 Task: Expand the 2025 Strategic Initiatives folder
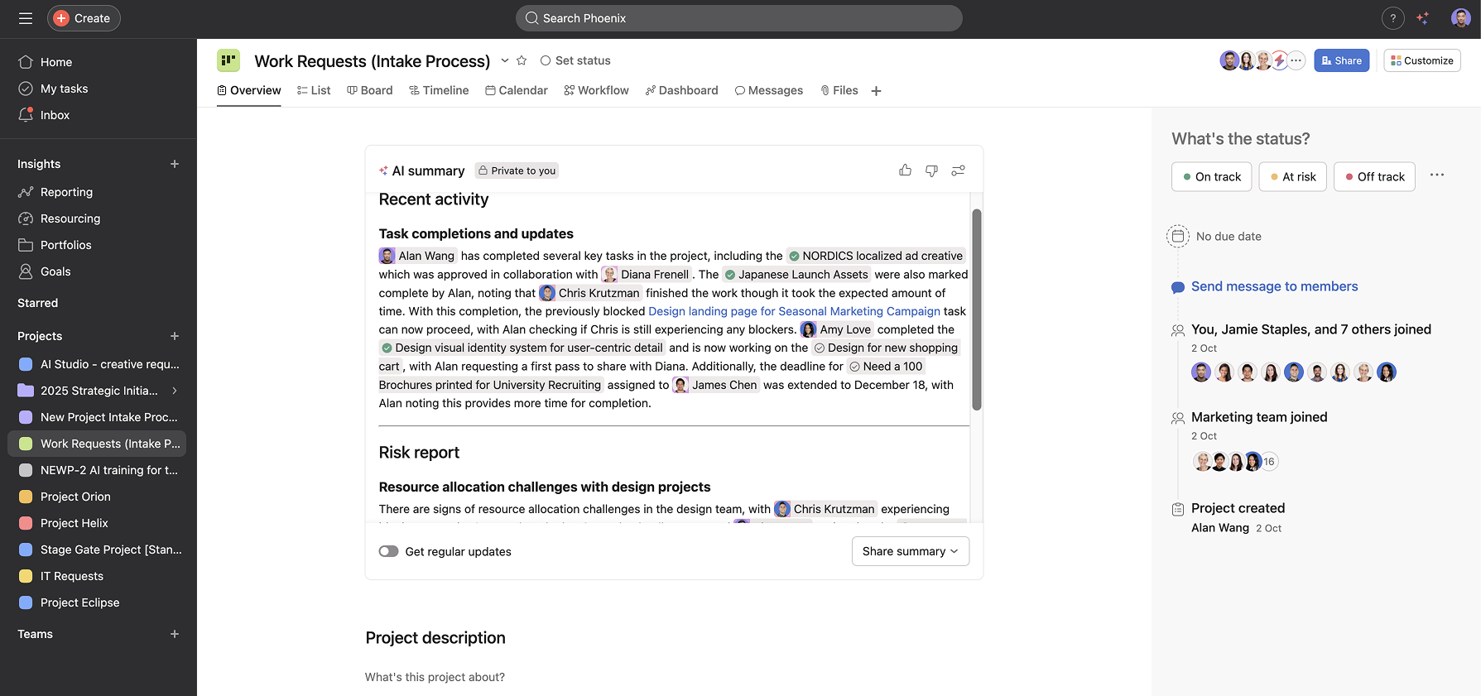175,391
